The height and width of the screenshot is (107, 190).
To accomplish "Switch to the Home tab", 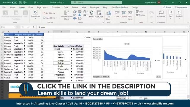I will click(x=12, y=7).
